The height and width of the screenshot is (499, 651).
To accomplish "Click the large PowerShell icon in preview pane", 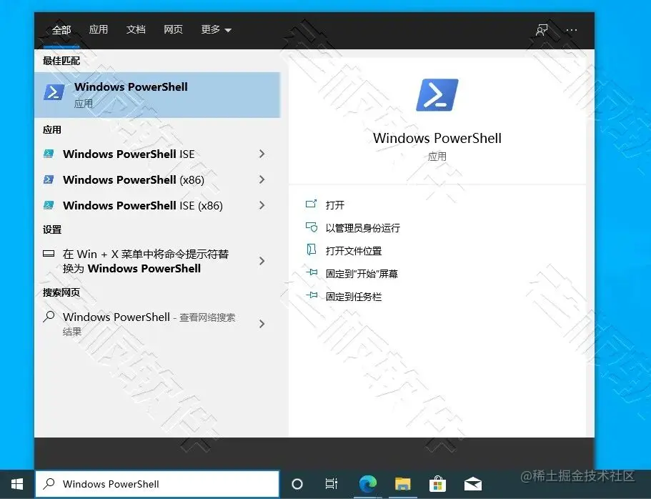I will tap(437, 95).
